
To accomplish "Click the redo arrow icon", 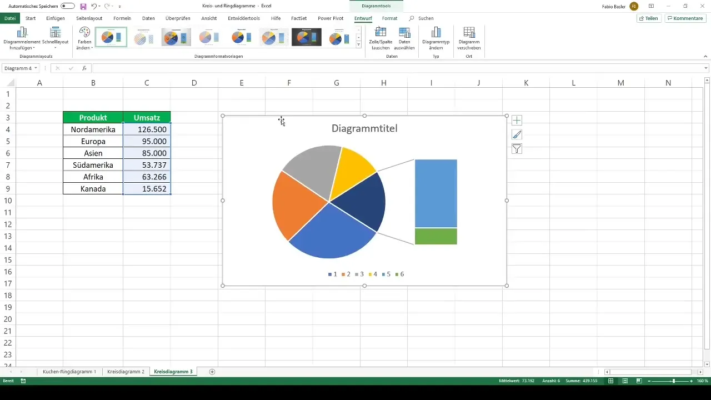I will pyautogui.click(x=107, y=6).
